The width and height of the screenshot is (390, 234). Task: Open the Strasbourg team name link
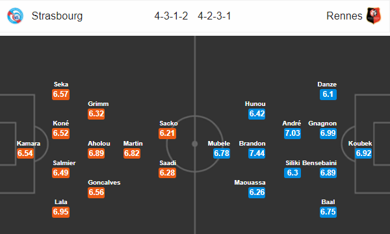(x=57, y=16)
